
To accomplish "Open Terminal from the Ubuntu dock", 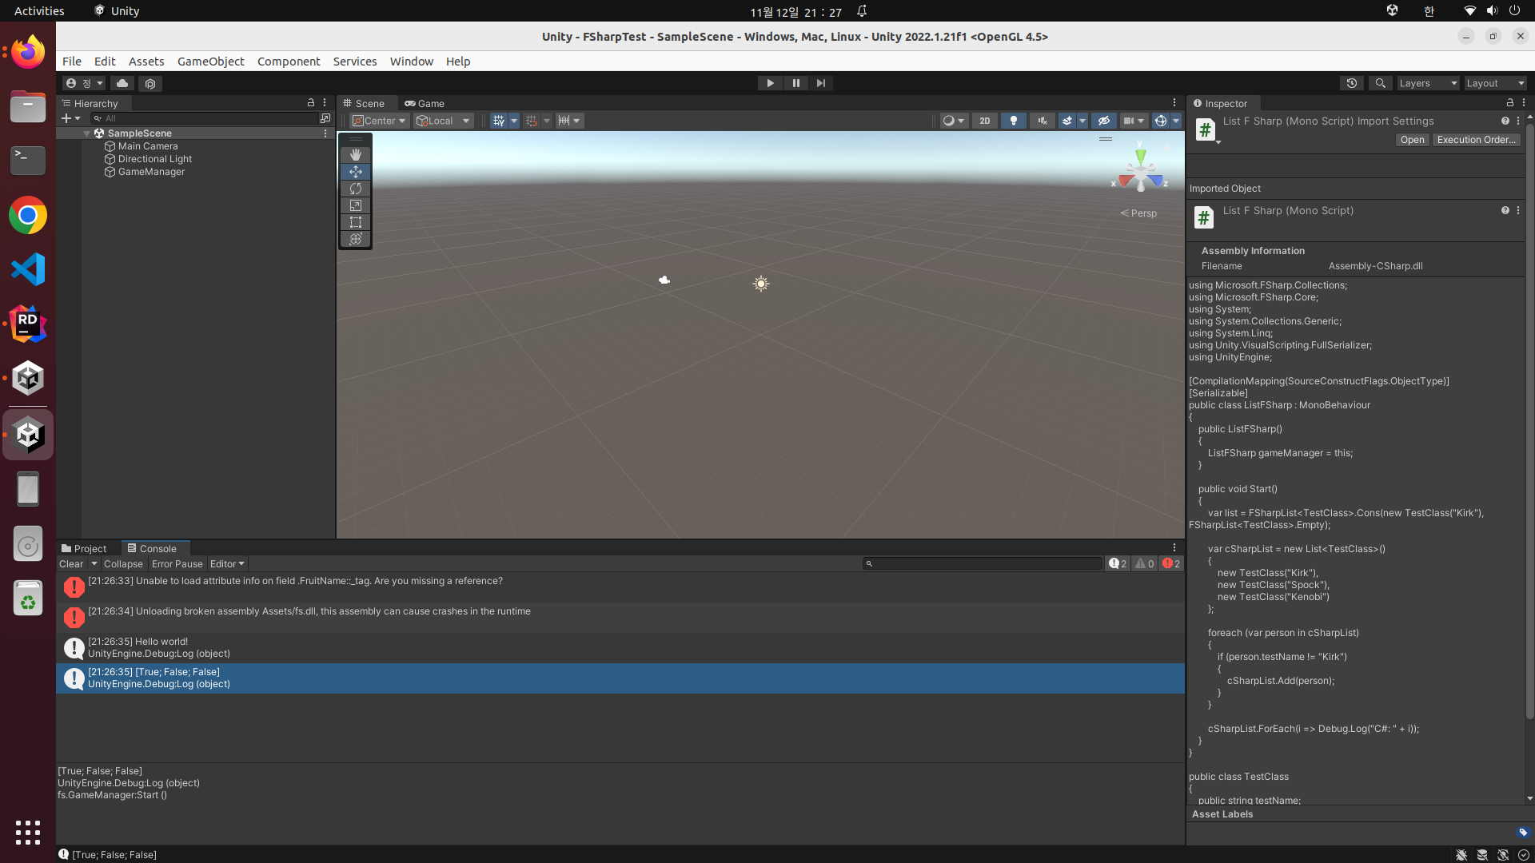I will (x=28, y=161).
